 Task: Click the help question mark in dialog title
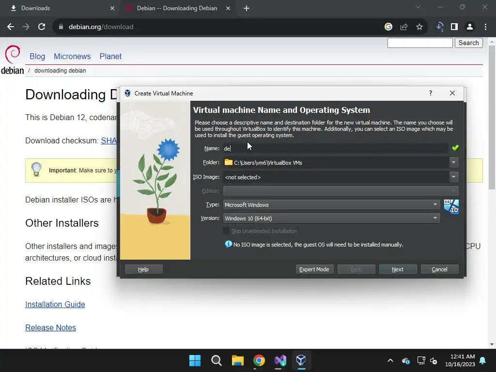coord(431,93)
